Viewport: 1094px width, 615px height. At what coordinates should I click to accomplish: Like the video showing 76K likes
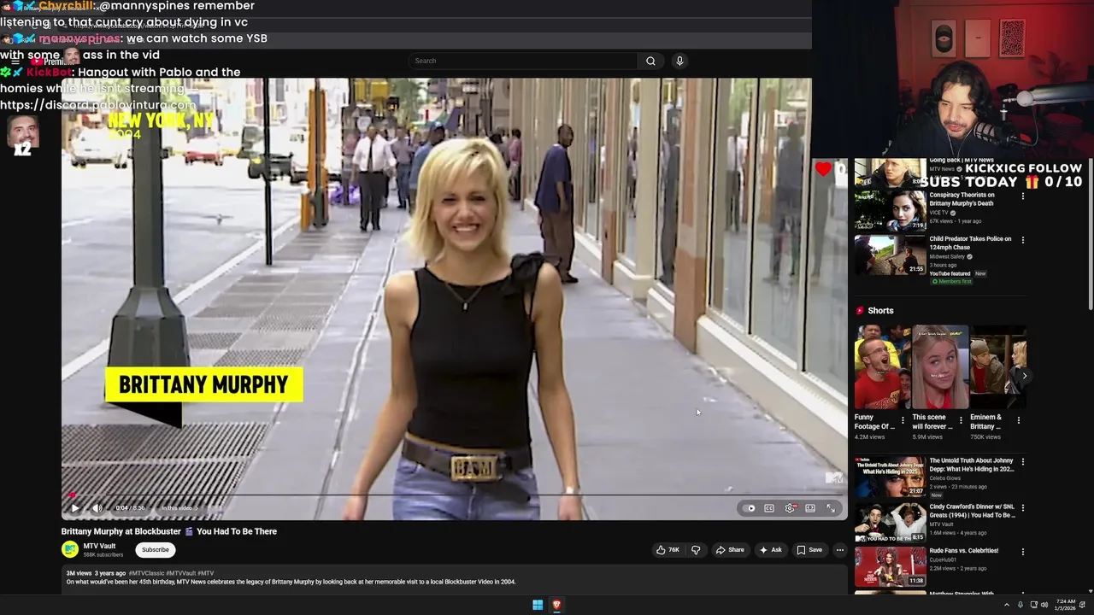click(668, 550)
